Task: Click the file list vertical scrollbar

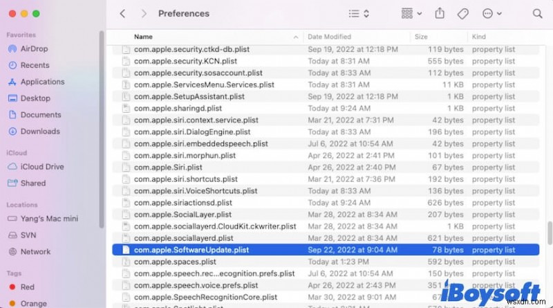Action: click(x=549, y=232)
